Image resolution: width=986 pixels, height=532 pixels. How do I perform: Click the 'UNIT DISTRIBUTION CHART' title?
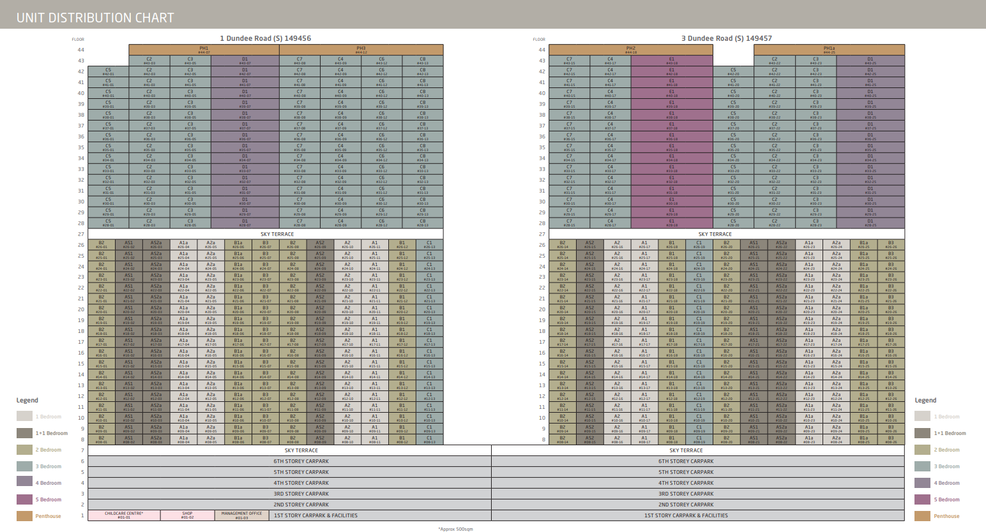(95, 18)
